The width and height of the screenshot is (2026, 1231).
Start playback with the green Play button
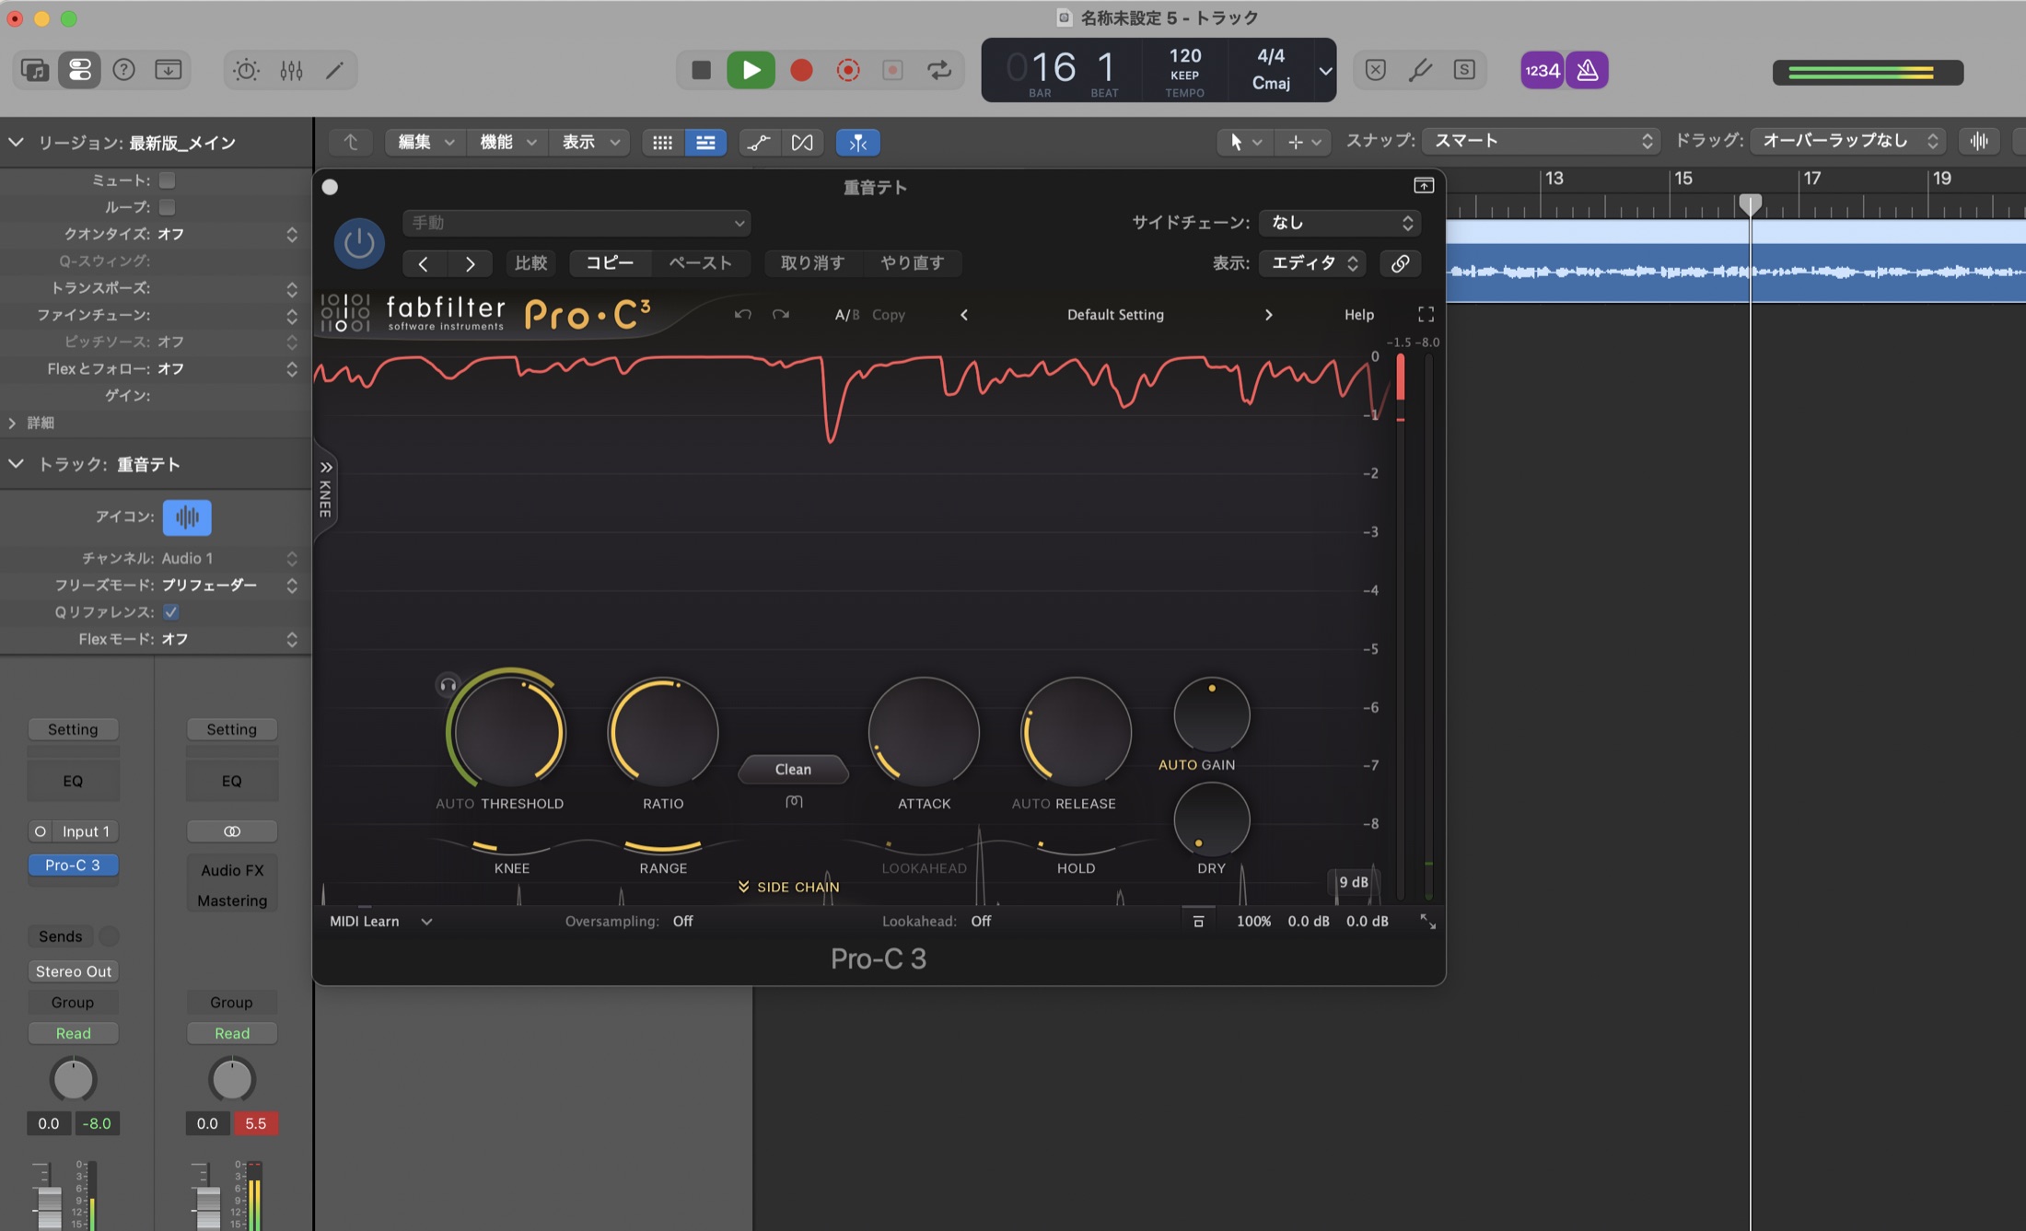pyautogui.click(x=751, y=70)
